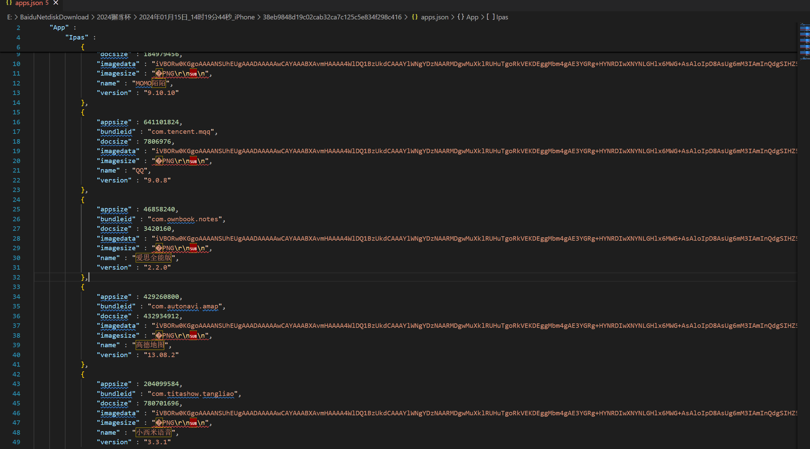Click the "bundleid" key on line 17
The height and width of the screenshot is (449, 810).
[x=116, y=132]
